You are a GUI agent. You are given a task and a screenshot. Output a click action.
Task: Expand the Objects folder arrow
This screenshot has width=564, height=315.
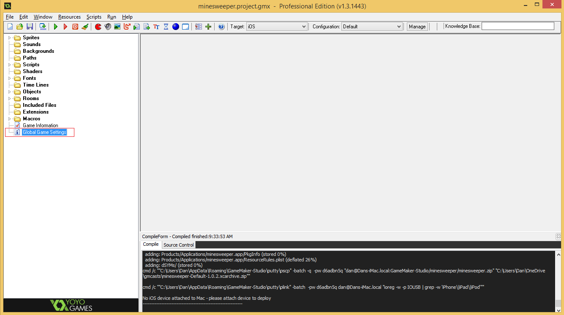(x=10, y=92)
